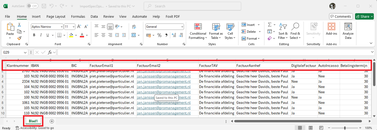Click the AutoSum sigma icon

pyautogui.click(x=270, y=25)
